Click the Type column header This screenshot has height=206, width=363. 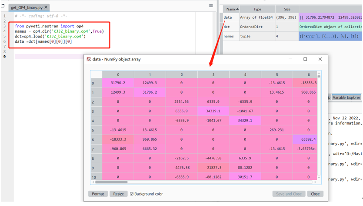coord(257,9)
